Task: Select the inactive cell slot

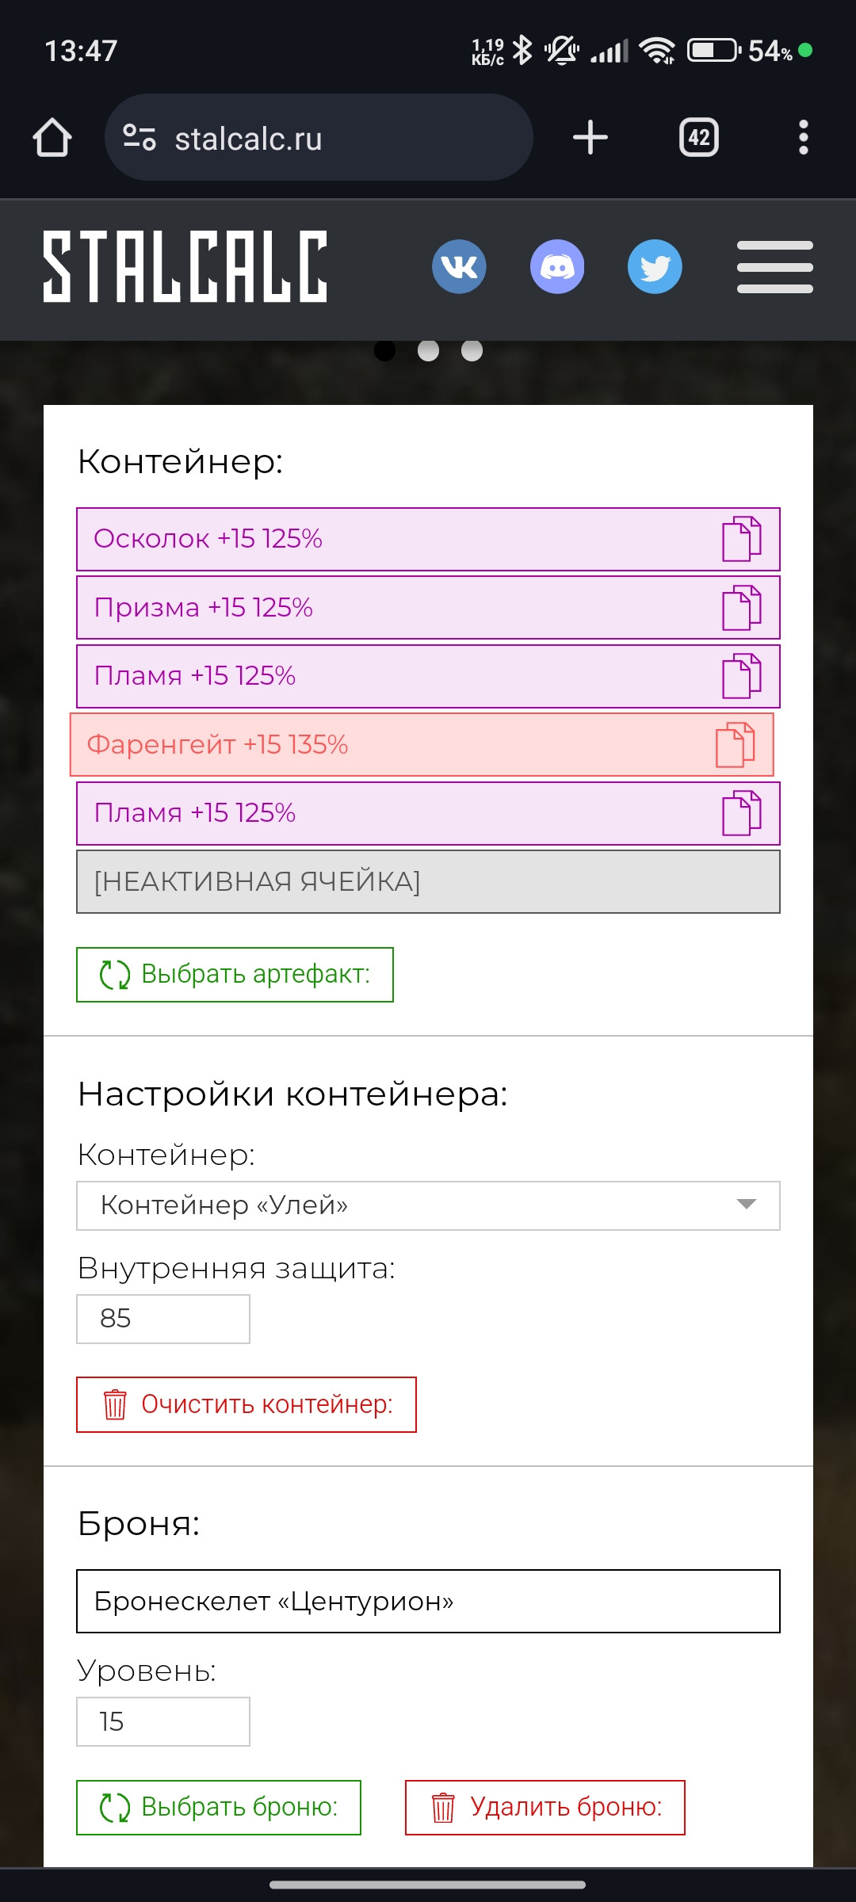Action: [x=428, y=882]
